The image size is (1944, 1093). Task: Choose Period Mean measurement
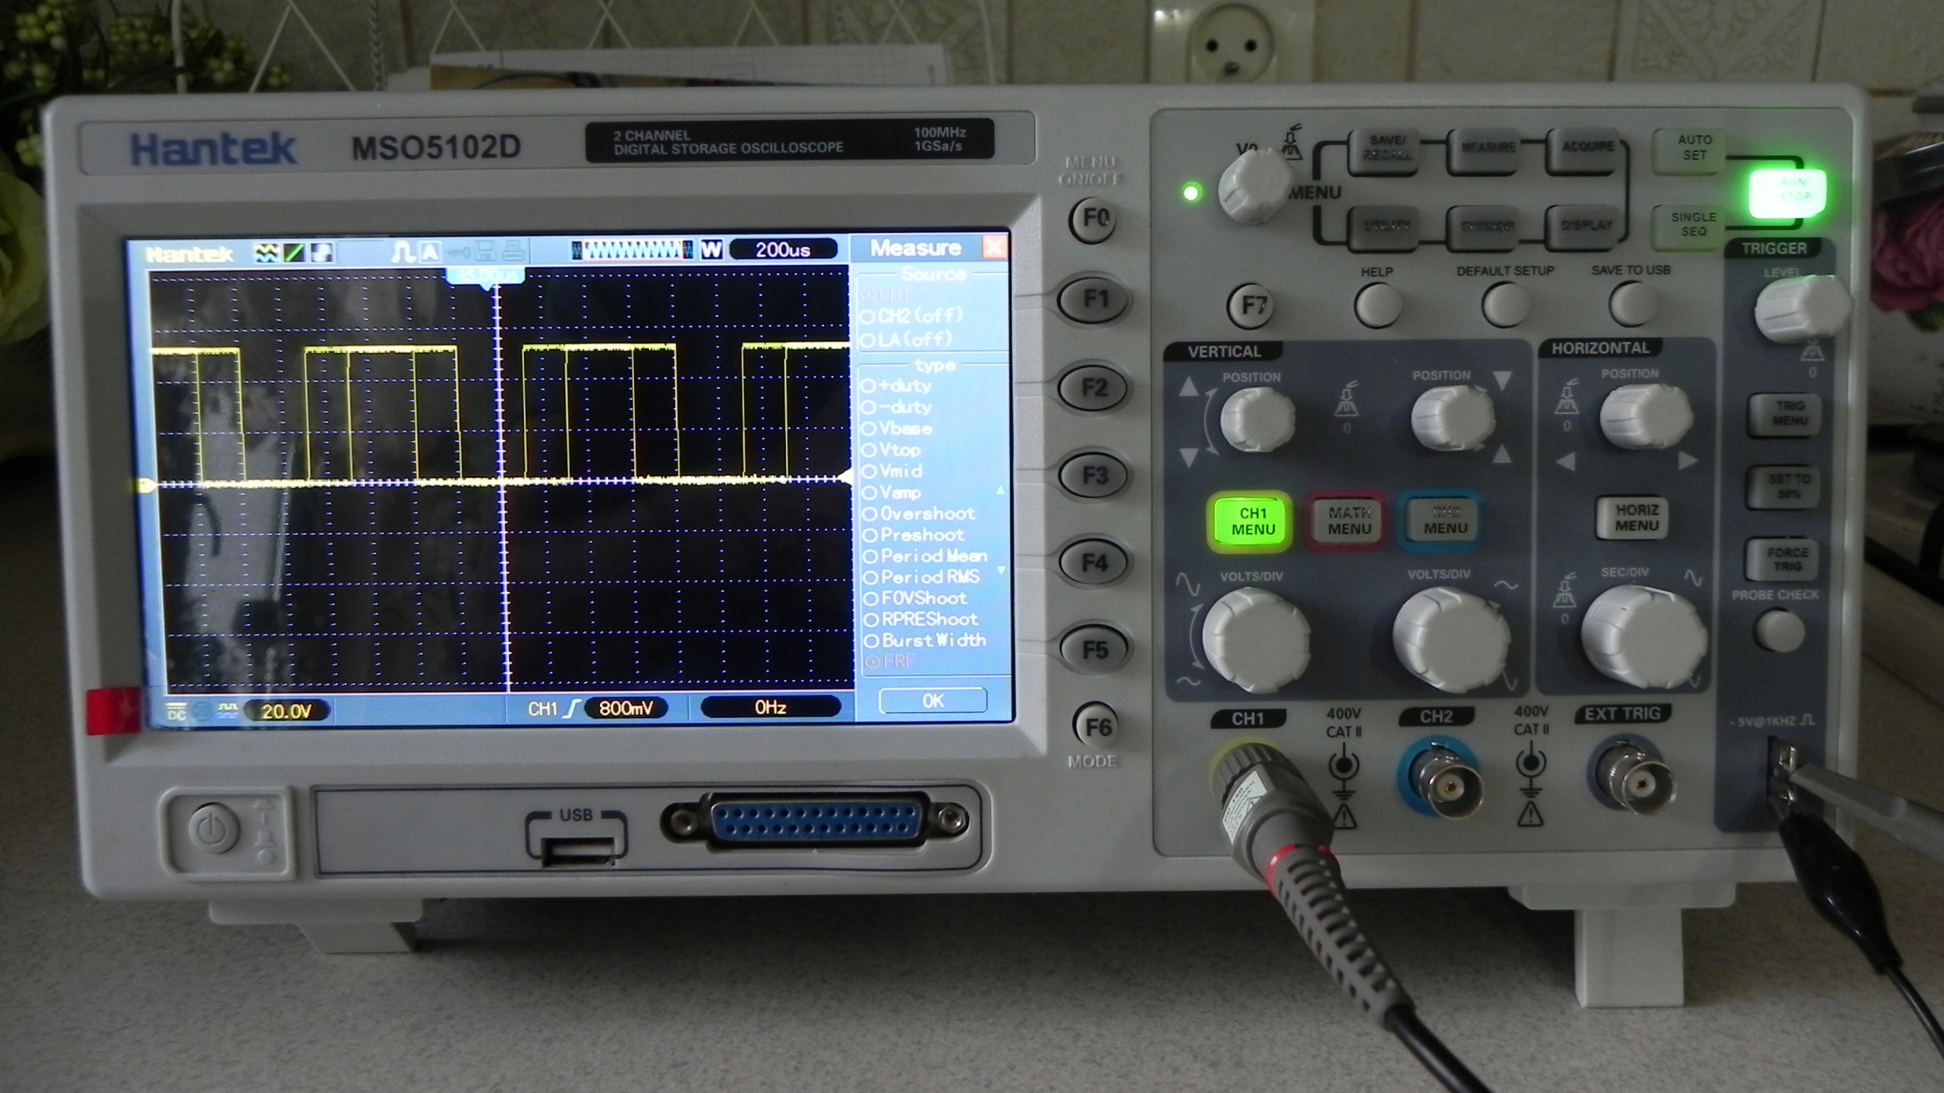coord(925,556)
